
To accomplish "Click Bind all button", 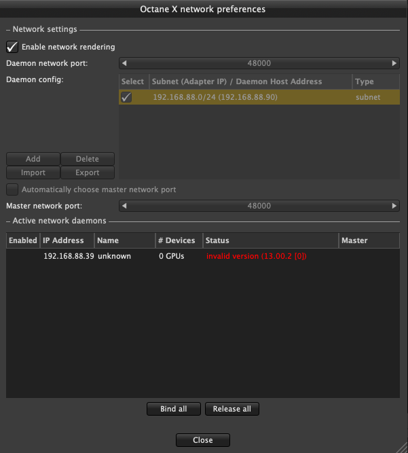I will [x=174, y=409].
